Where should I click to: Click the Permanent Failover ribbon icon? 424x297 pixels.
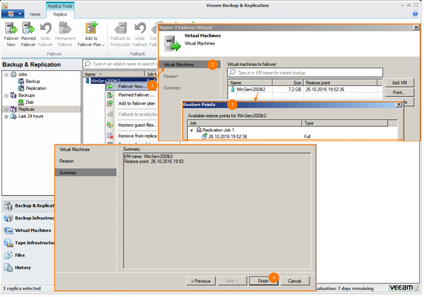[65, 28]
